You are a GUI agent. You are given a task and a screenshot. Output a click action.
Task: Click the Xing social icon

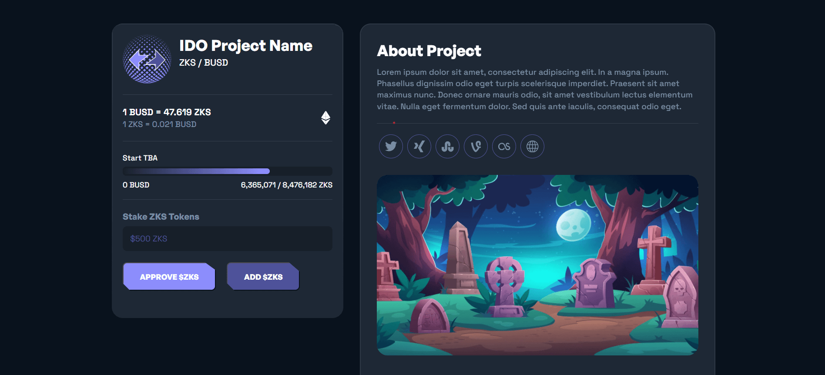pyautogui.click(x=419, y=147)
